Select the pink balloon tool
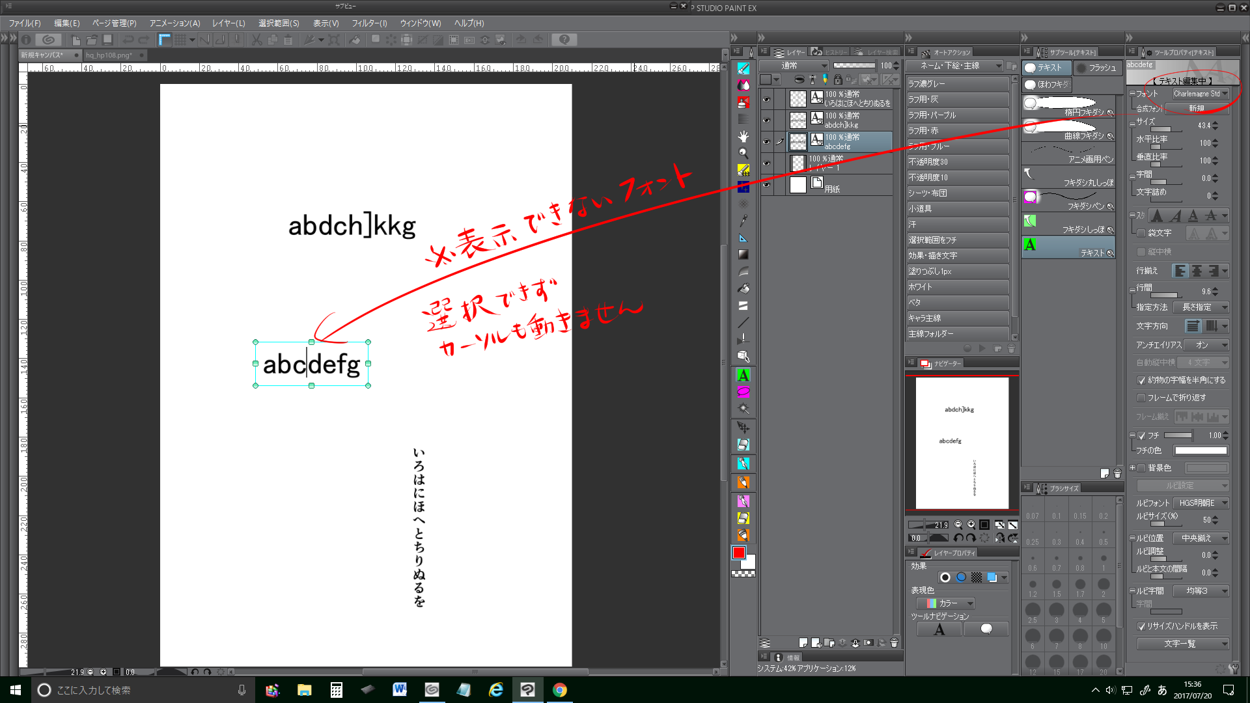1250x703 pixels. click(x=743, y=392)
